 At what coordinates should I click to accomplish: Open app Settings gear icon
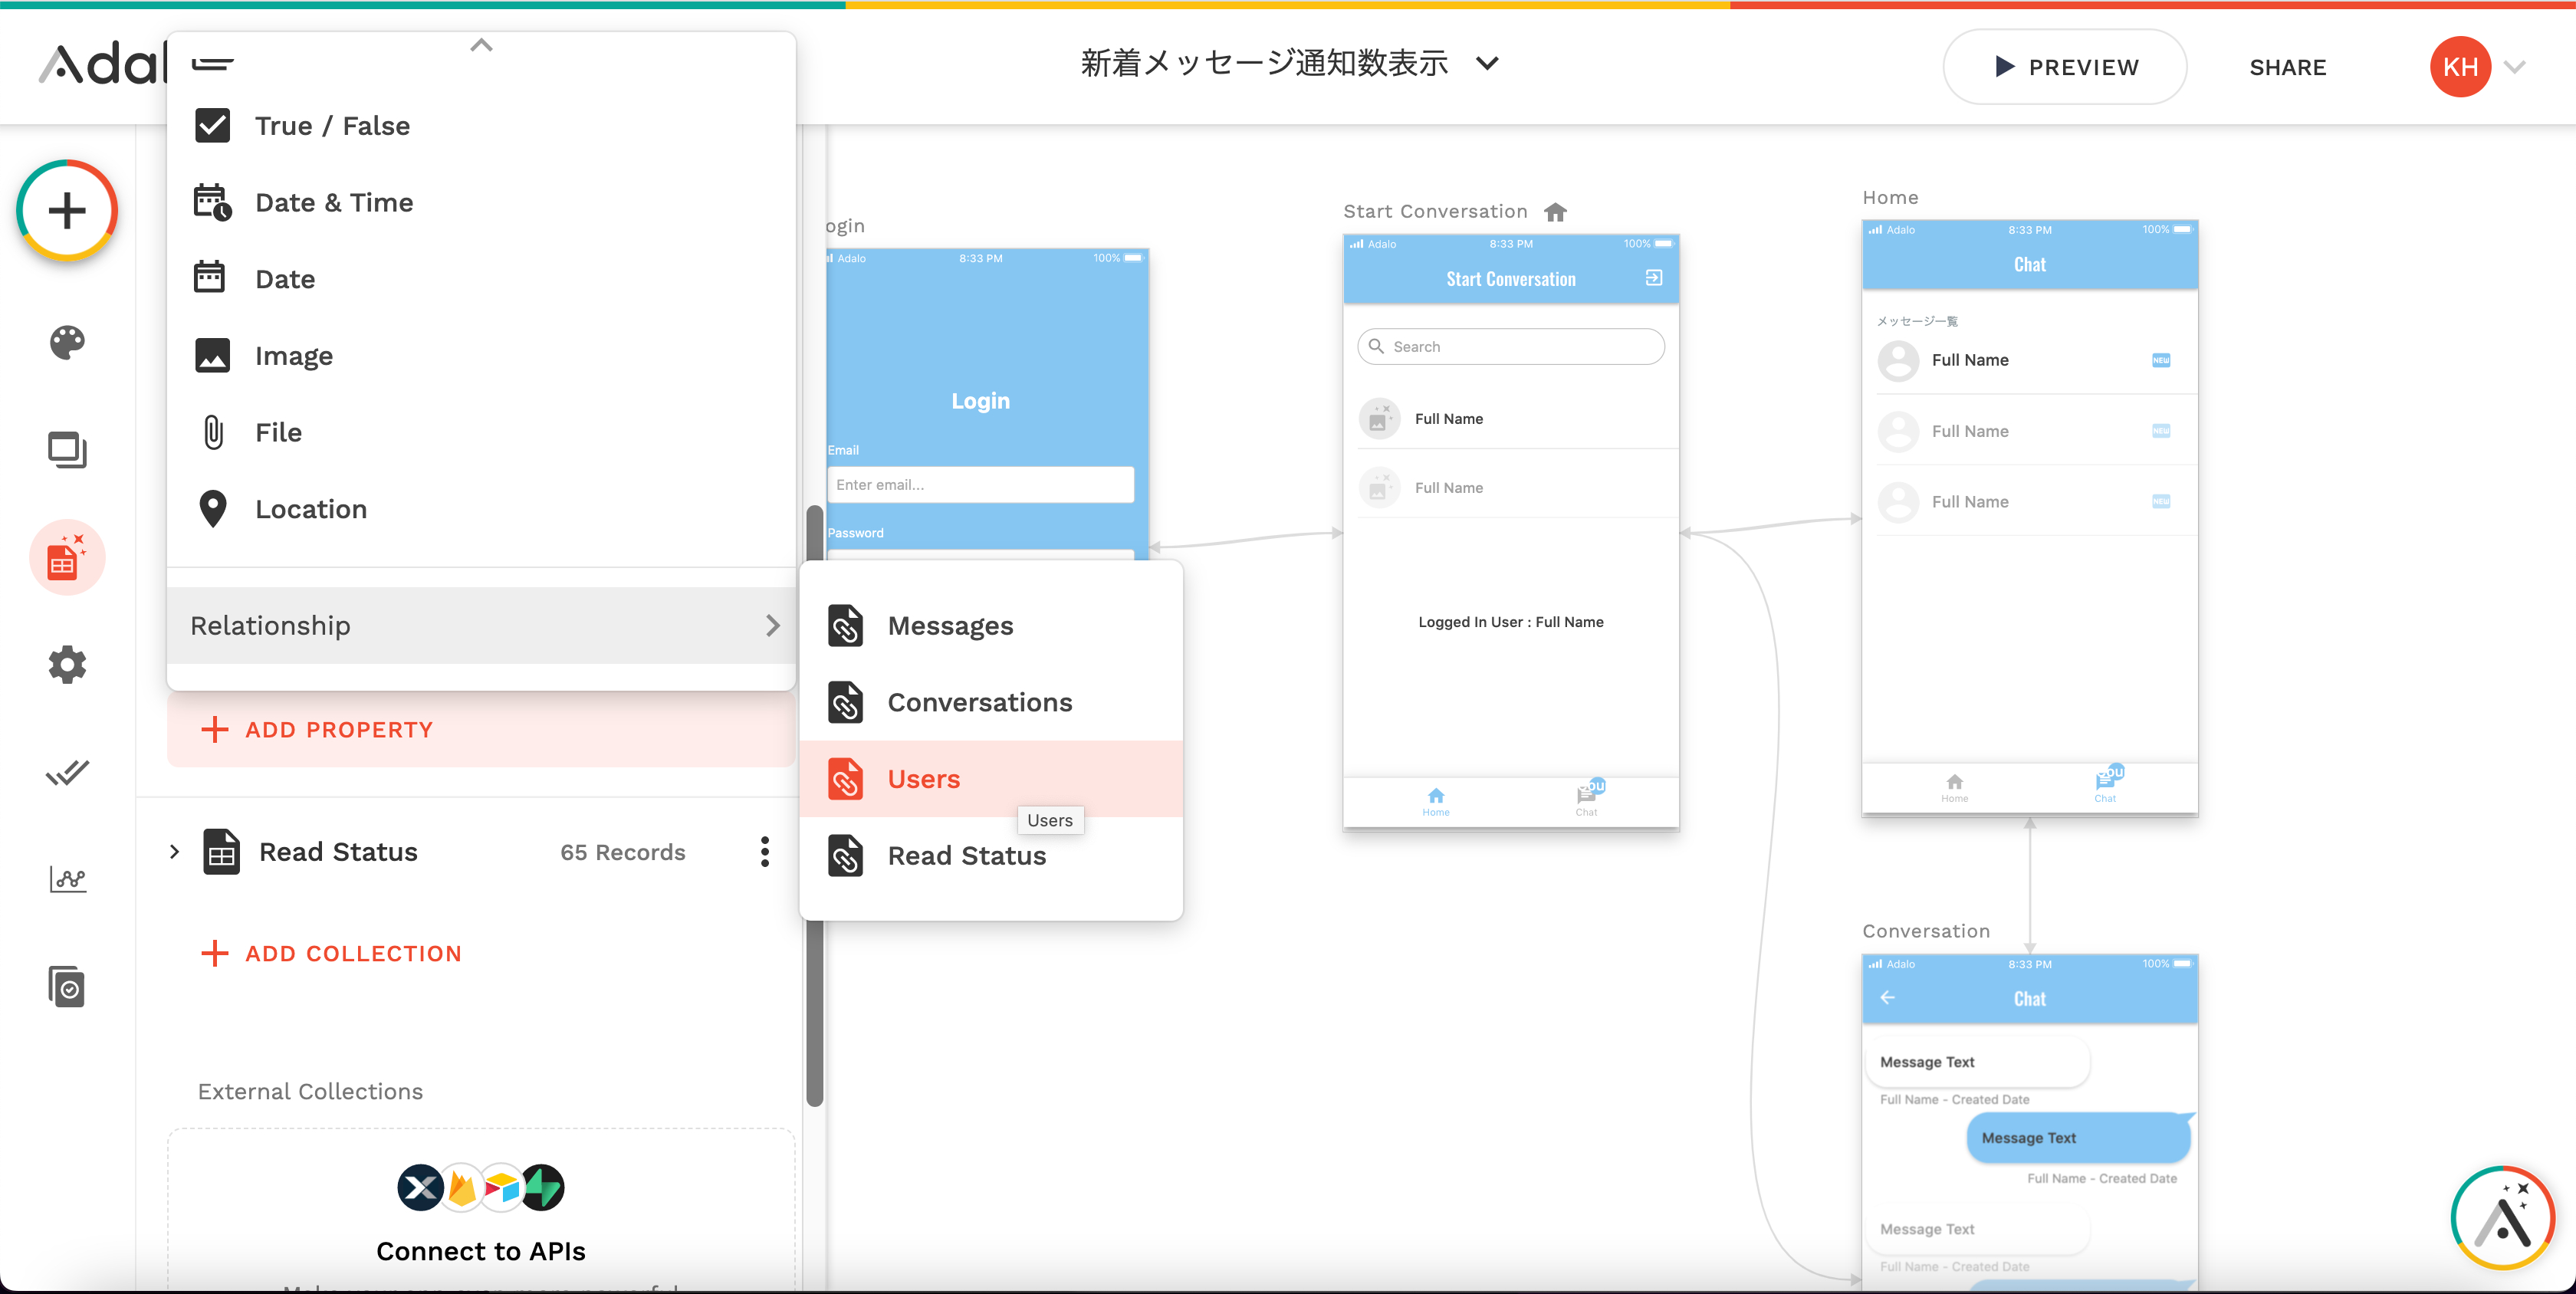coord(67,665)
